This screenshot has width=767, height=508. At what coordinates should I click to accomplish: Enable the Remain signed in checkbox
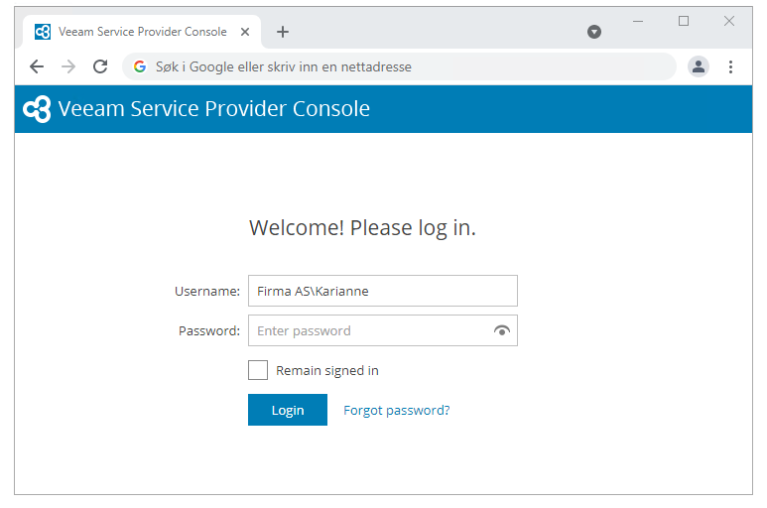(258, 370)
